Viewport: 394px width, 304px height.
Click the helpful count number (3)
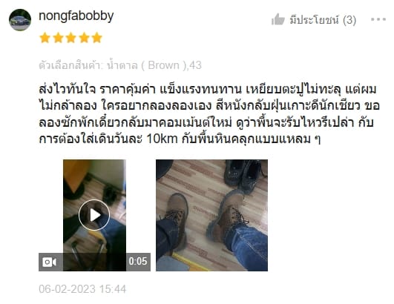(349, 20)
